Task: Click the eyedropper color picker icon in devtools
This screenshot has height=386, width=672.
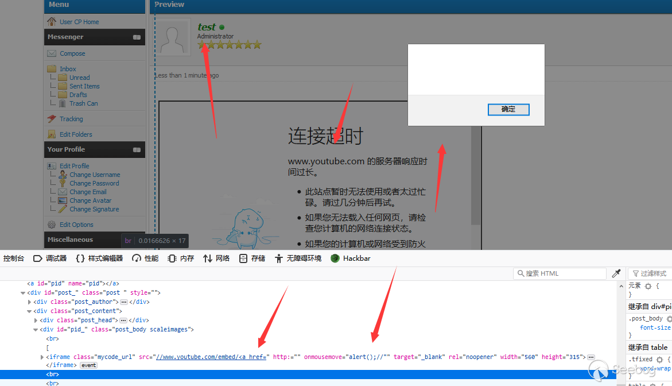Action: (616, 273)
